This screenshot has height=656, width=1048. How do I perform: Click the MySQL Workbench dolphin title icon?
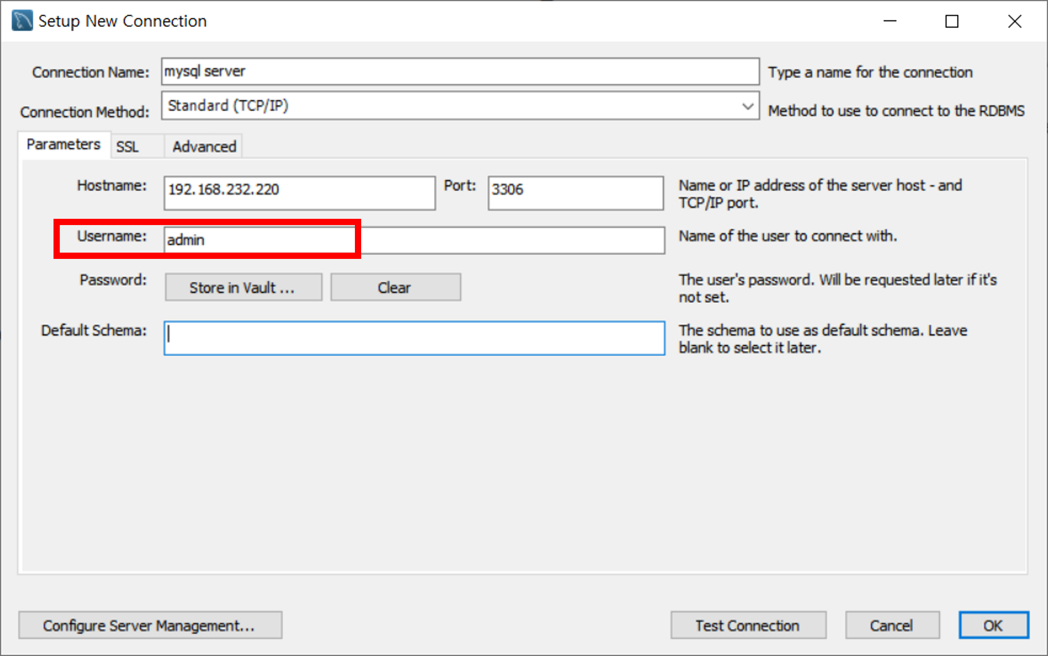coord(22,21)
